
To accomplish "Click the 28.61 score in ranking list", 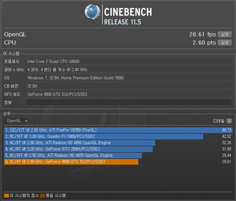I will 227,162.
